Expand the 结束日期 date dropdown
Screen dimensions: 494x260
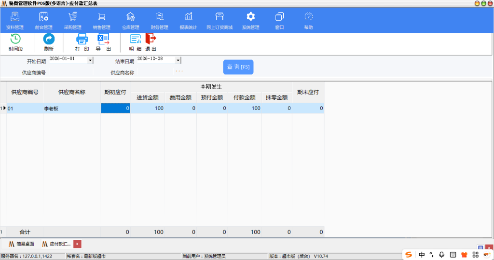pos(178,60)
